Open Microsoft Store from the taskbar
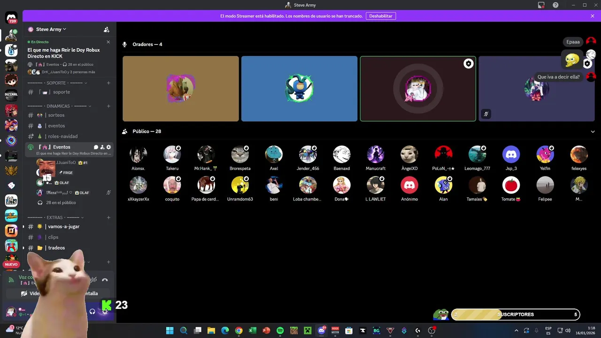 pos(349,330)
